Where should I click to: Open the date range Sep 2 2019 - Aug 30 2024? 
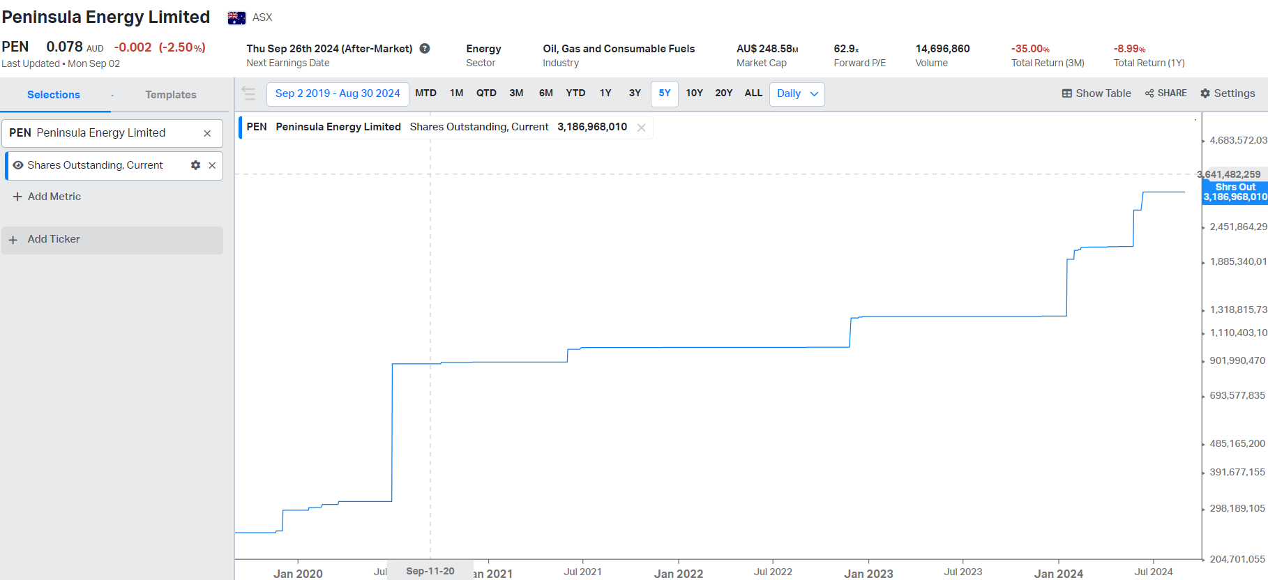pyautogui.click(x=338, y=93)
